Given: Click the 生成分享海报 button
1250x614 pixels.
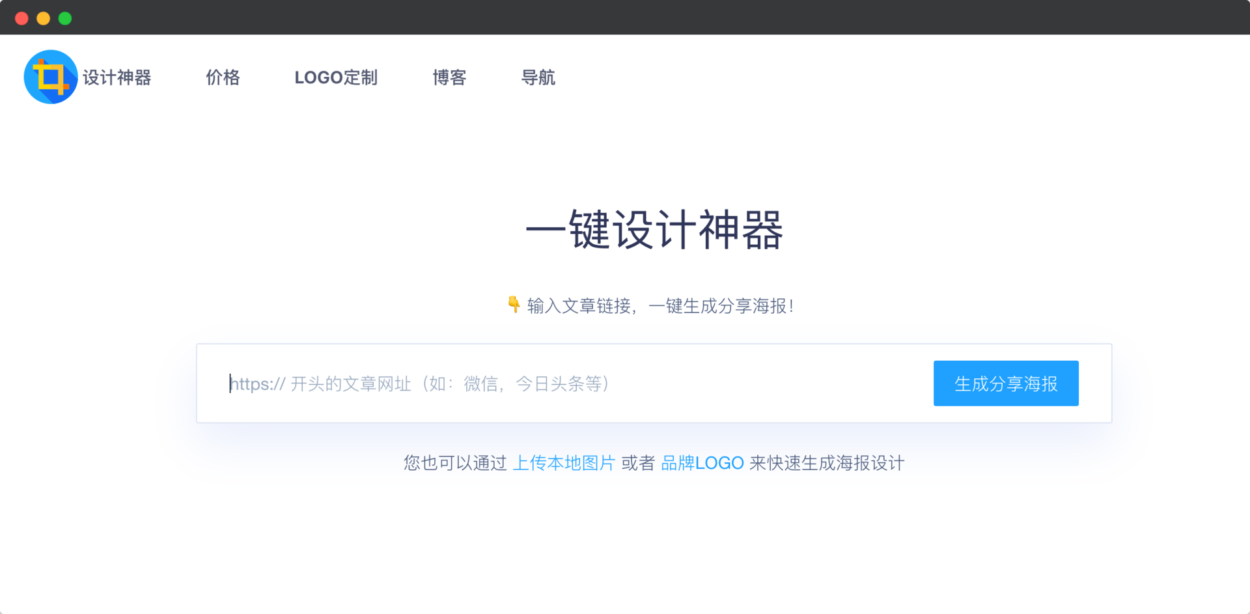Looking at the screenshot, I should [x=1006, y=384].
